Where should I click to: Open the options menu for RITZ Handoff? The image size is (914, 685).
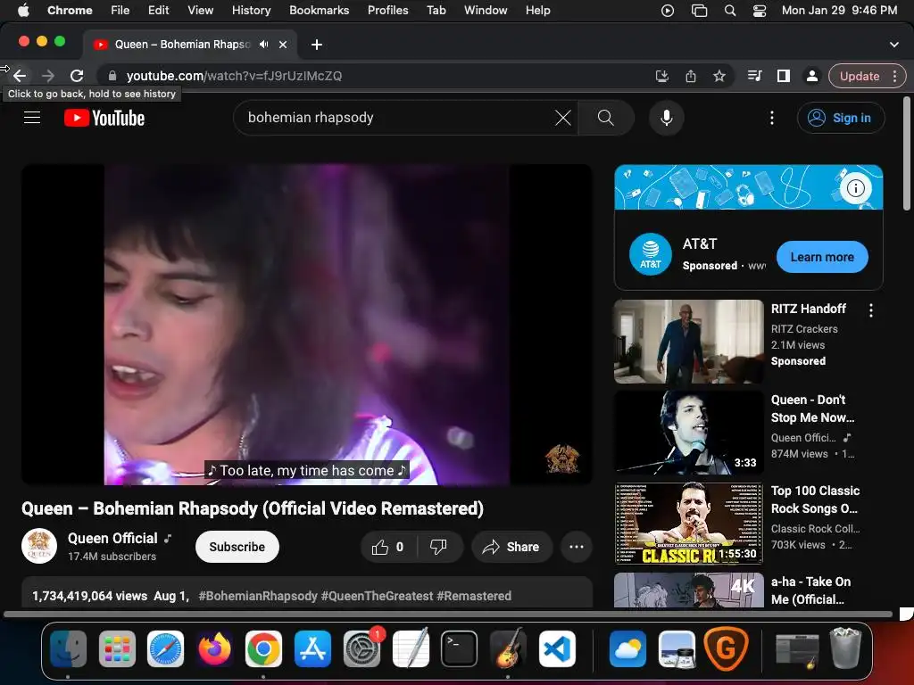[x=871, y=310]
